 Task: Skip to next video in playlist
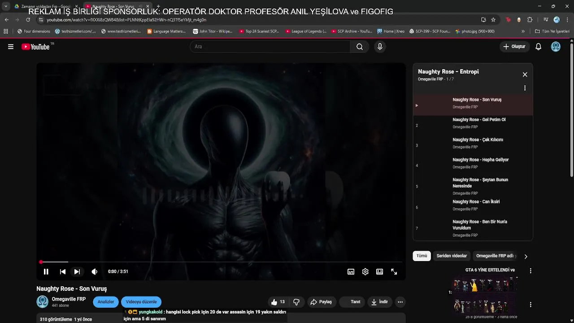(x=77, y=271)
